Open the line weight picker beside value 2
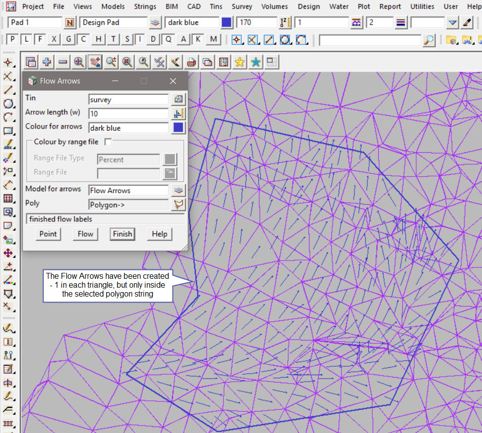482x433 pixels. [401, 23]
